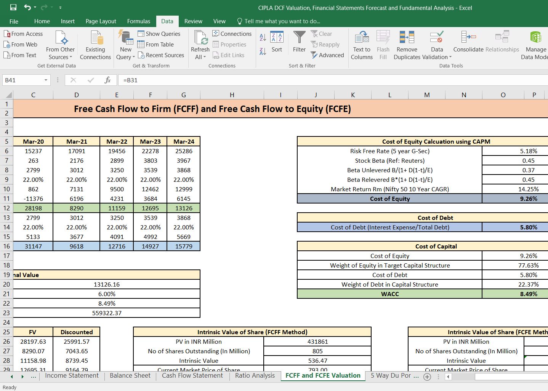Open the Ratio Analysis sheet tab
This screenshot has width=548, height=391.
255,375
